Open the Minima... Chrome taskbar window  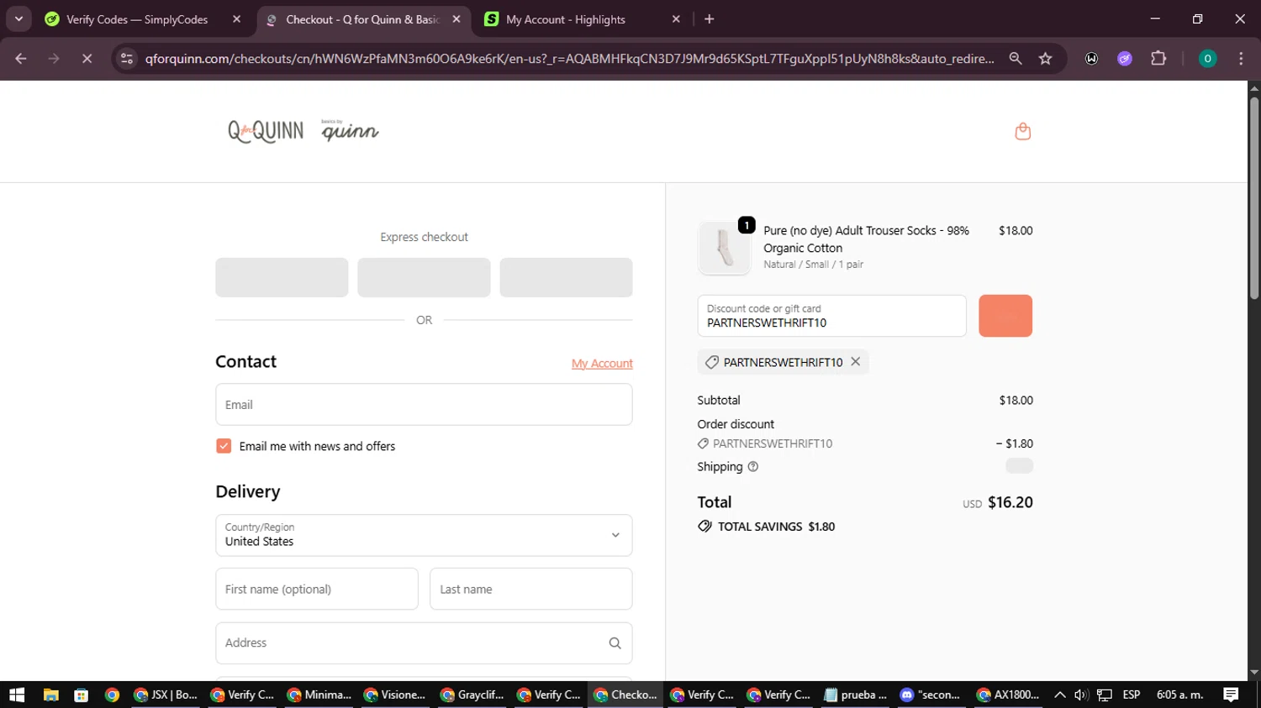coord(319,695)
